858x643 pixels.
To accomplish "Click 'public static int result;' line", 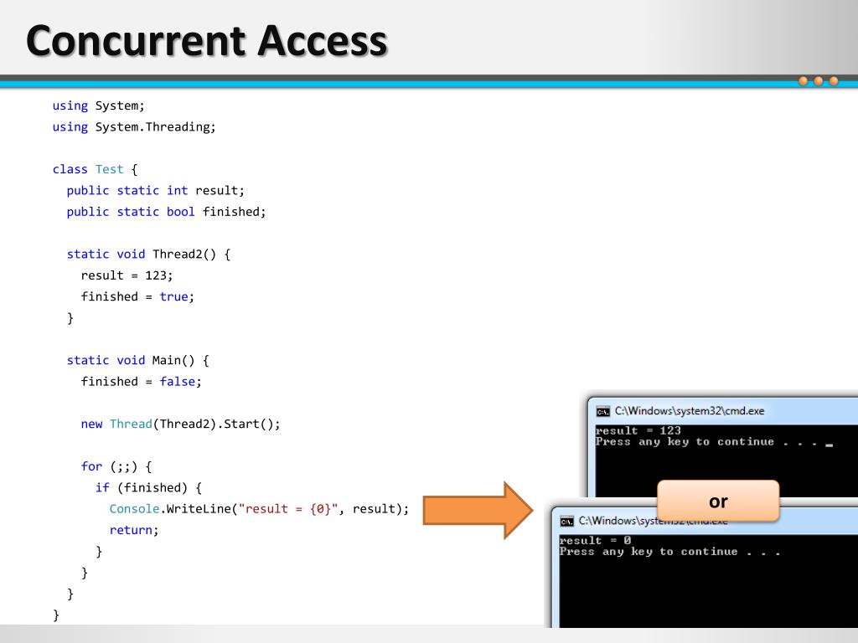I will [x=155, y=191].
